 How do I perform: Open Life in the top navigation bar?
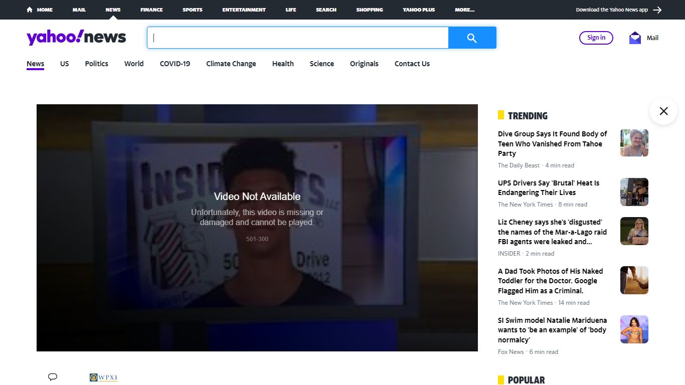click(291, 10)
